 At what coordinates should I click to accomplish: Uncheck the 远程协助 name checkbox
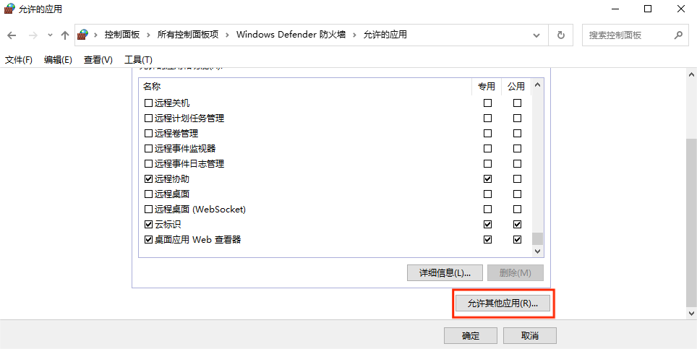click(x=148, y=179)
